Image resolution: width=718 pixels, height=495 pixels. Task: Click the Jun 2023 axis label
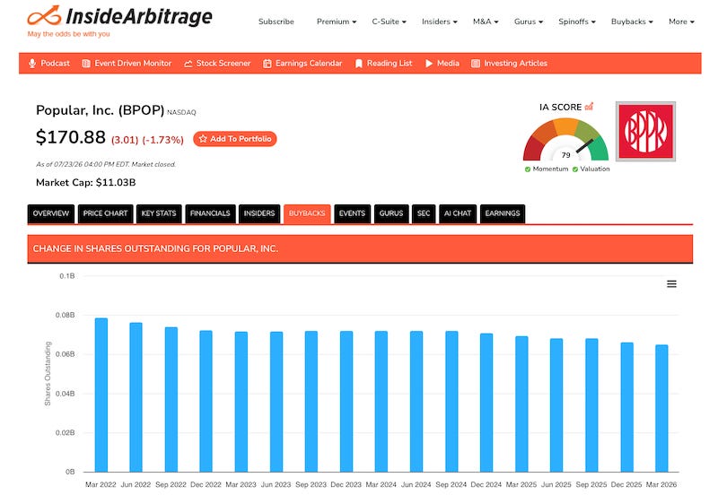[276, 484]
